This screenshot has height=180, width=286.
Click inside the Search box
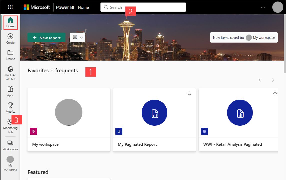click(x=143, y=7)
